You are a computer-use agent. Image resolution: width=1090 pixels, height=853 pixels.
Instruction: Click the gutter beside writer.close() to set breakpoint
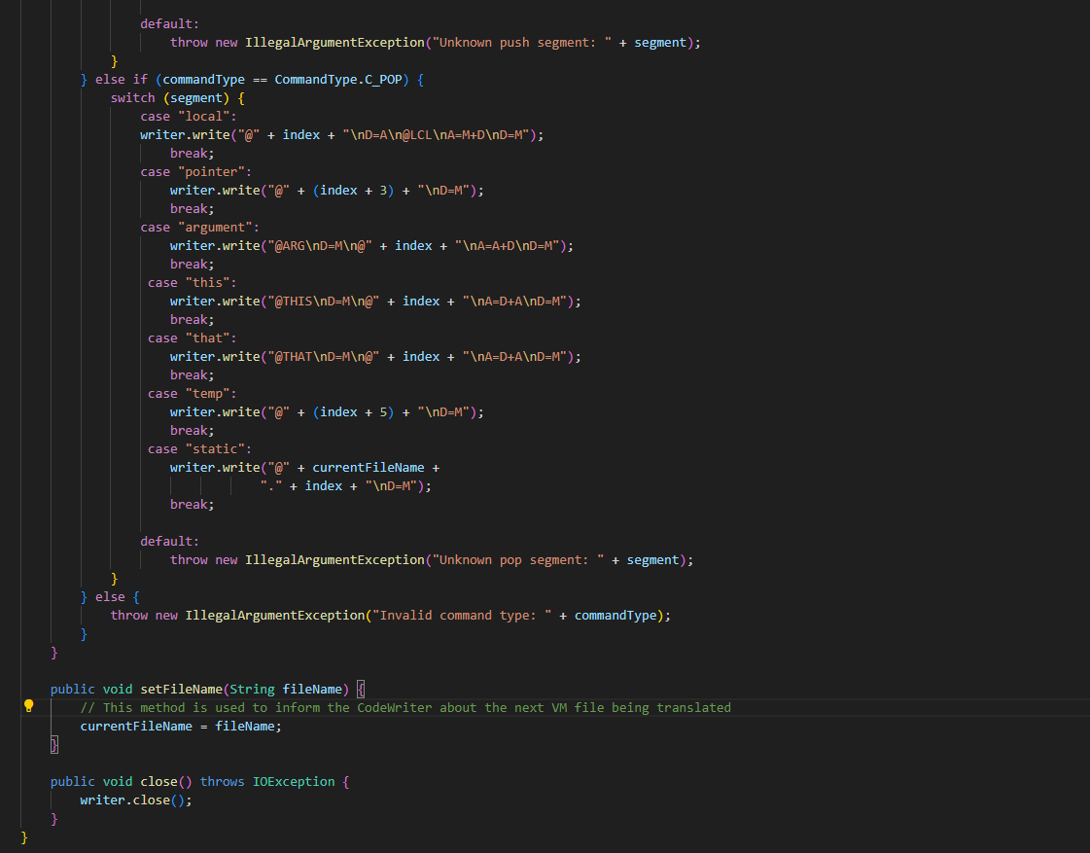(29, 800)
